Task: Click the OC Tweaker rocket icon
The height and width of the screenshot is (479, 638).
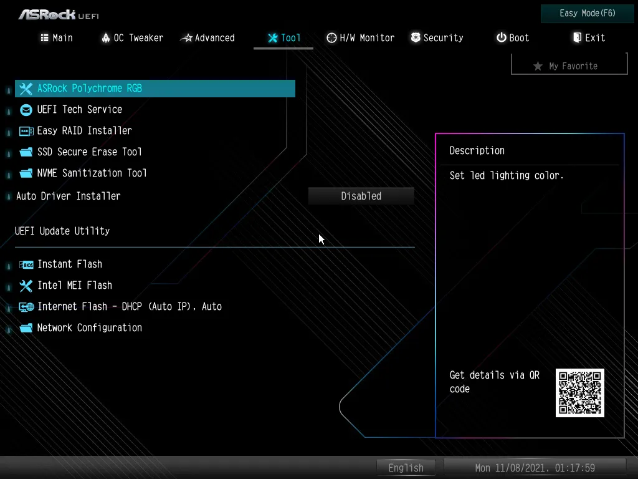Action: (x=106, y=38)
